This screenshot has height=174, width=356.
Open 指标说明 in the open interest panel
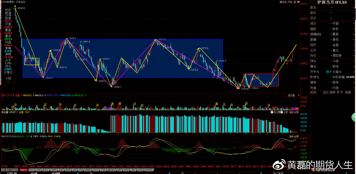(x=294, y=112)
